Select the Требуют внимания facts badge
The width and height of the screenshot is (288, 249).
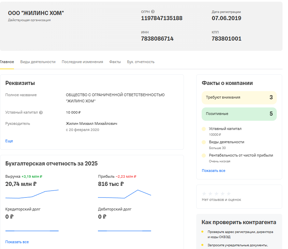pyautogui.click(x=239, y=98)
